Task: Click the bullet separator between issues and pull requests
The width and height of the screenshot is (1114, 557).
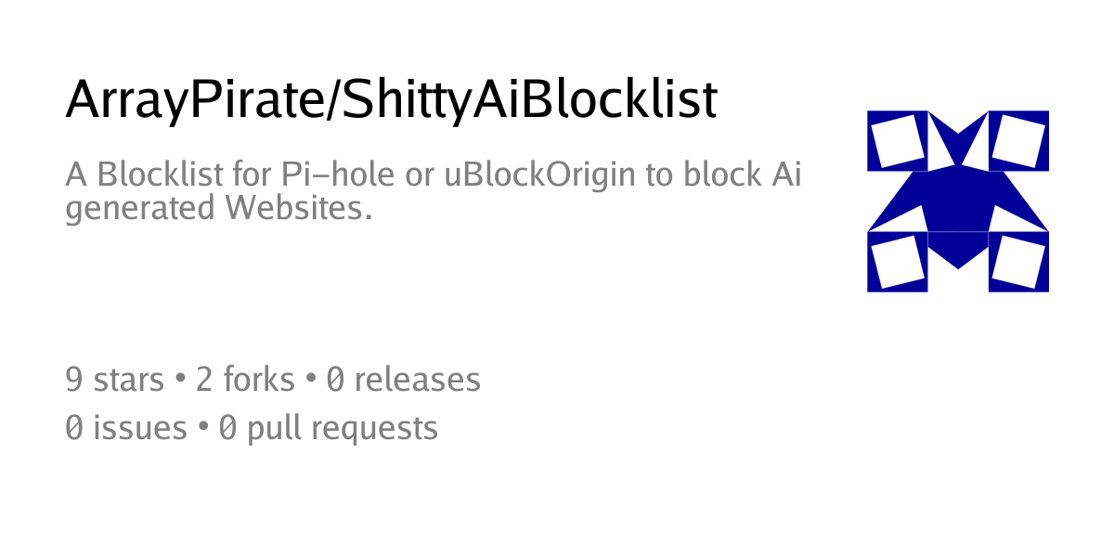Action: [202, 428]
